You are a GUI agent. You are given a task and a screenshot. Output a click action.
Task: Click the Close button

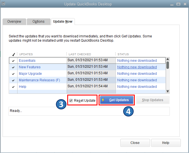[135, 143]
